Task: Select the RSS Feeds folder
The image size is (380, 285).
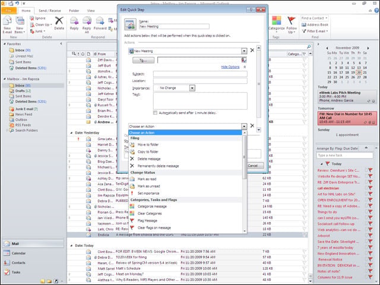Action: tap(20, 125)
